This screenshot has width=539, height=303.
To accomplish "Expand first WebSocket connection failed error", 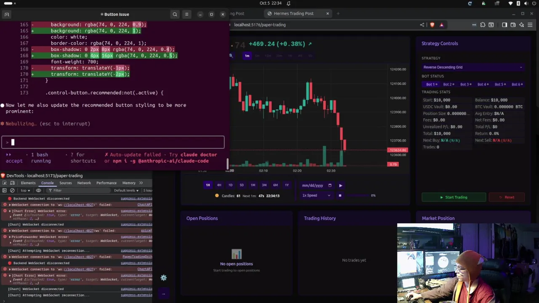I will 10,205.
